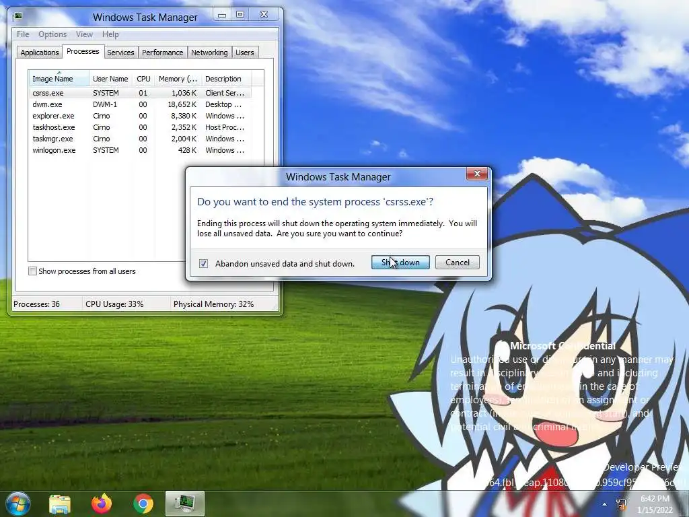The height and width of the screenshot is (517, 689).
Task: Maximize the Windows Task Manager window
Action: pos(240,15)
